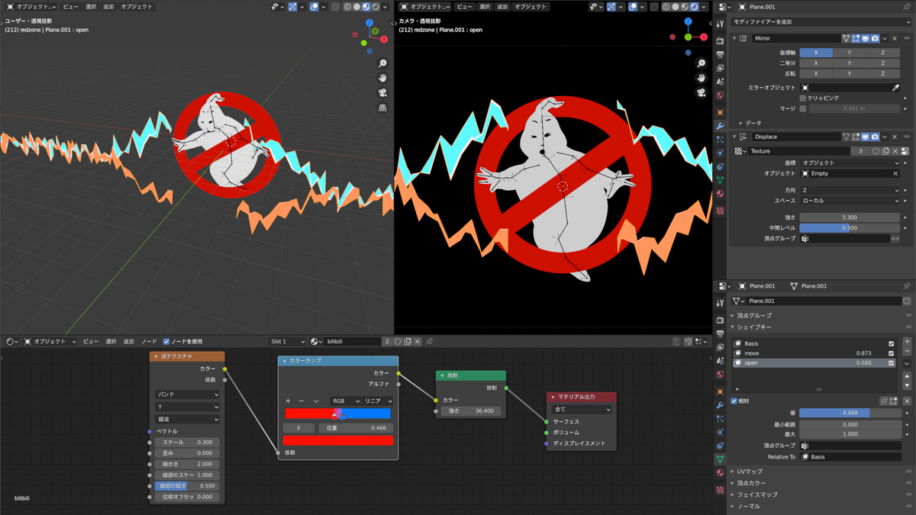Add color stop in Color Ramp node

tap(288, 401)
